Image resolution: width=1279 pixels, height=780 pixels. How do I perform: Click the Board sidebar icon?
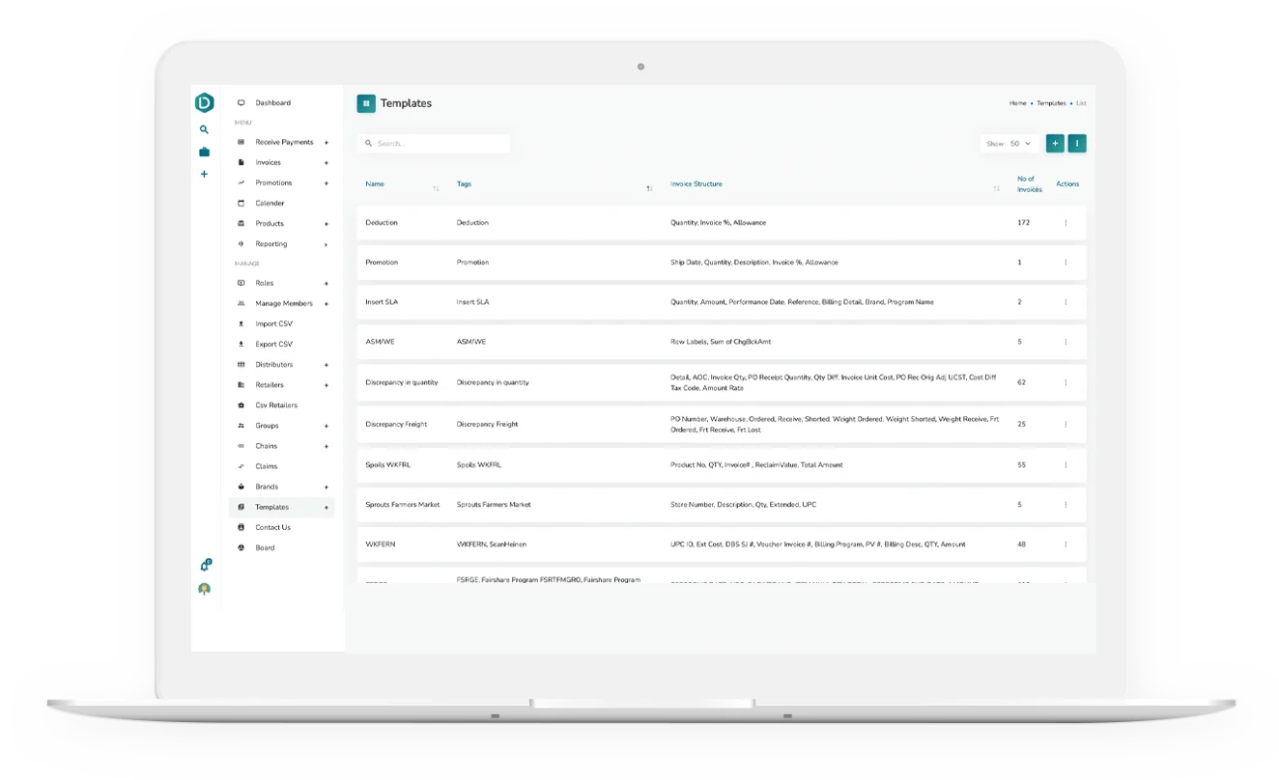[241, 547]
